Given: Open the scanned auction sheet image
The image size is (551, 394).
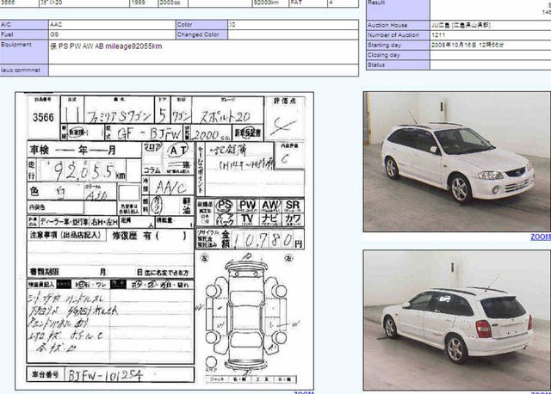Looking at the screenshot, I should 164,241.
